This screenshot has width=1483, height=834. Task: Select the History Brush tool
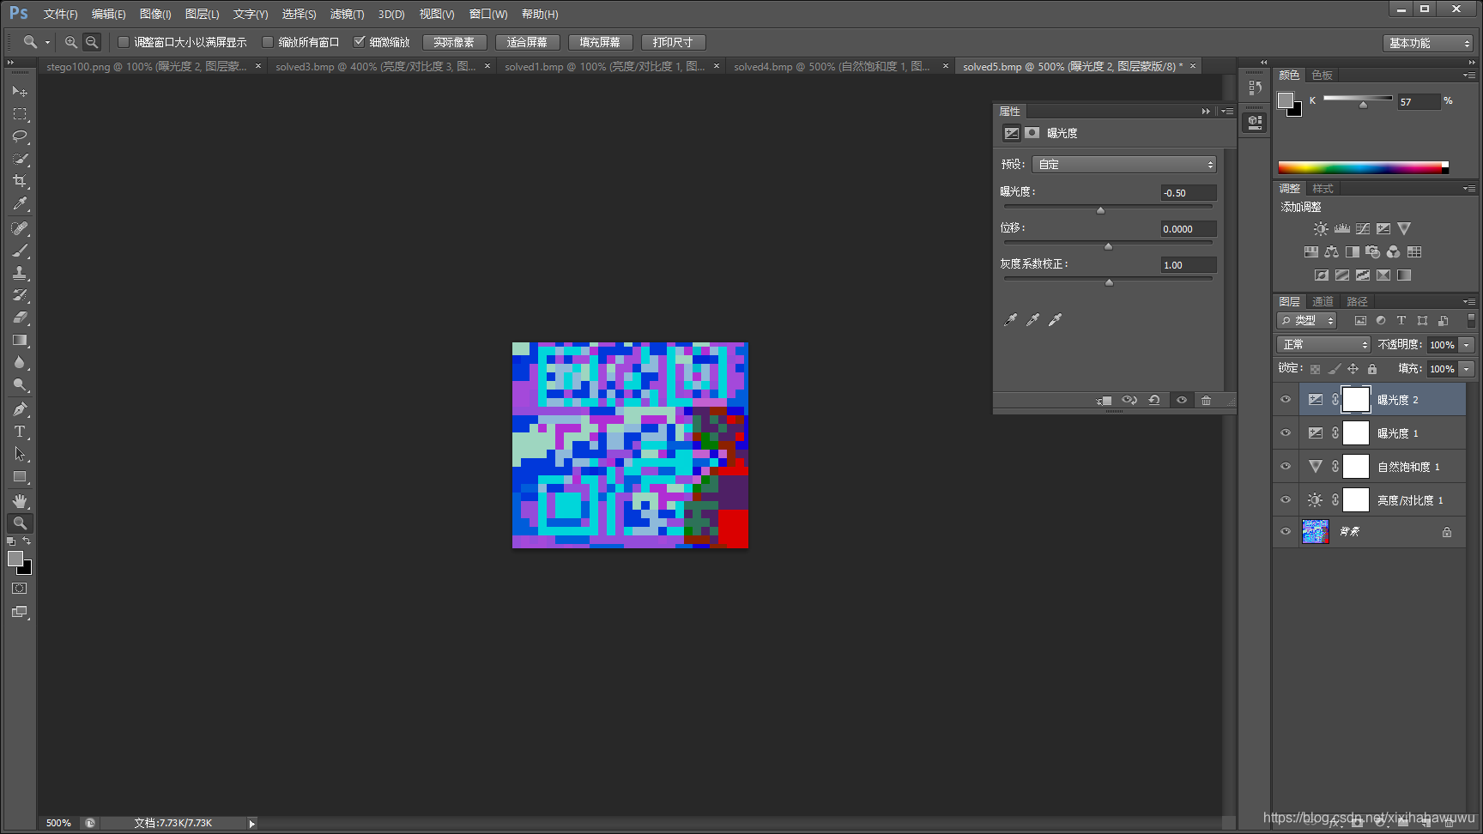click(20, 295)
